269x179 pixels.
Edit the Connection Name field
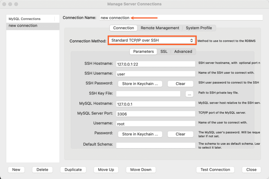coord(181,17)
